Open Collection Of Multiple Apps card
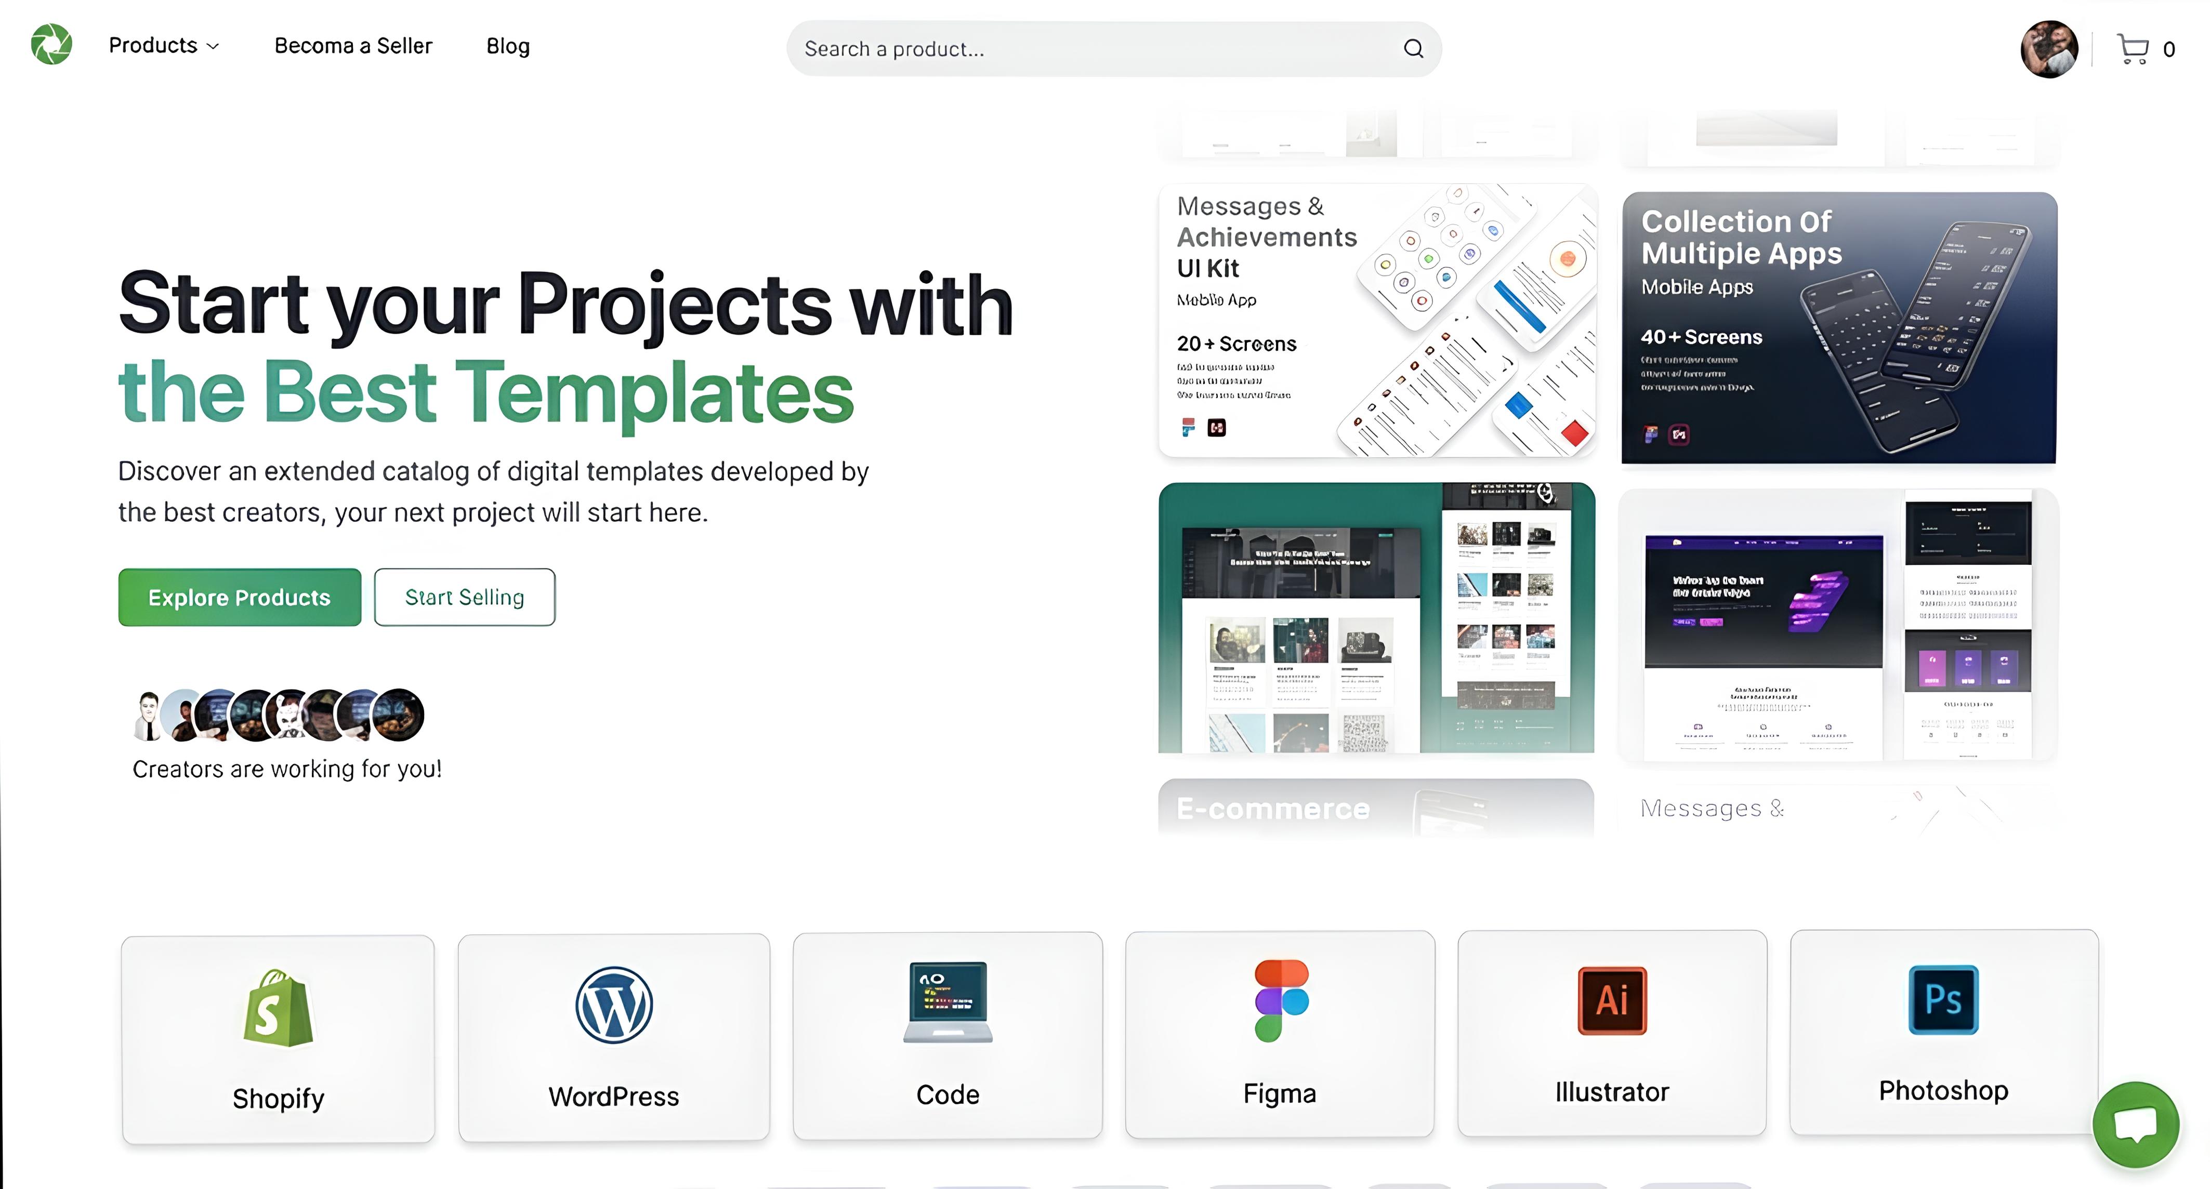 (x=1838, y=328)
